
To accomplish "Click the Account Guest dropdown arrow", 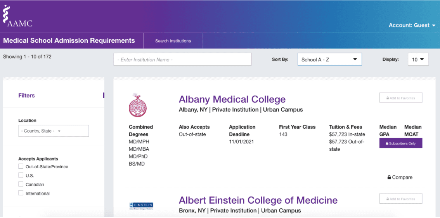I will pos(433,26).
